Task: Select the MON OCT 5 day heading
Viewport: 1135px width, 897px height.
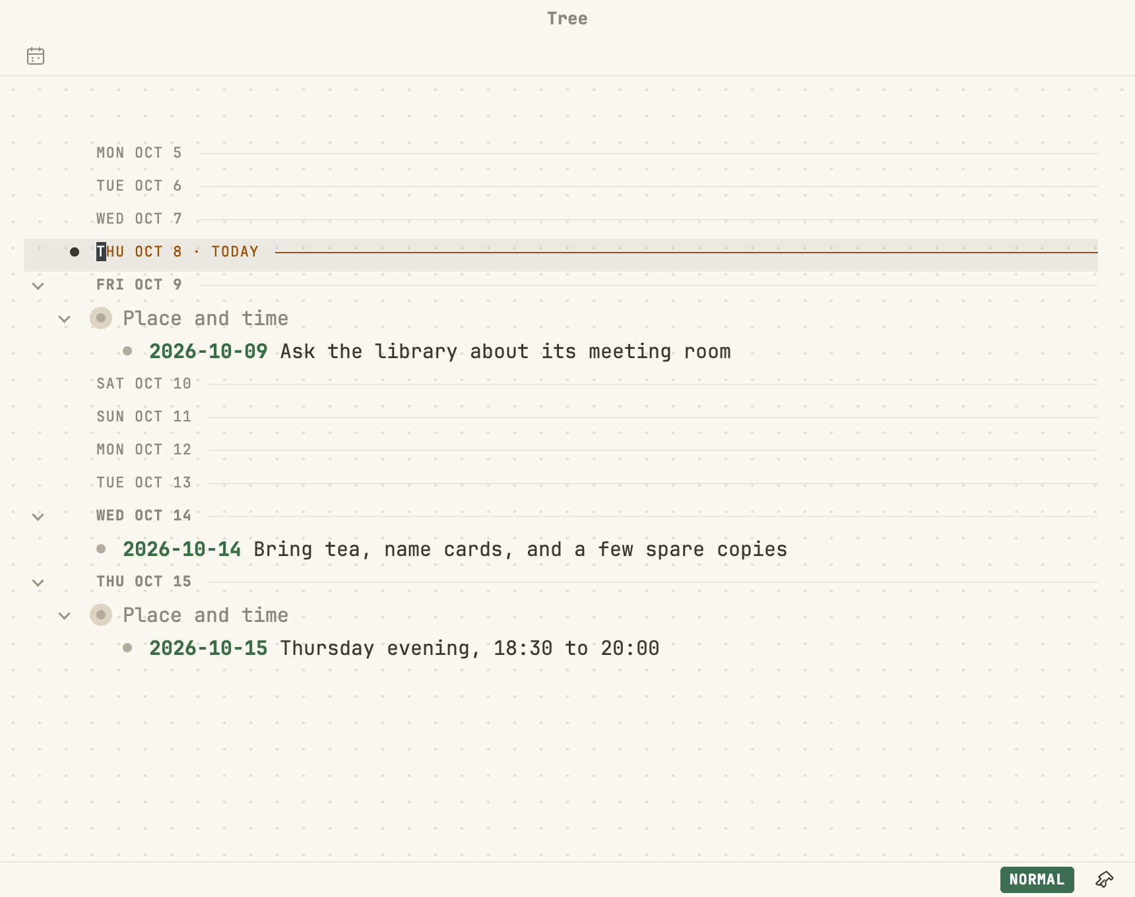Action: [x=139, y=153]
